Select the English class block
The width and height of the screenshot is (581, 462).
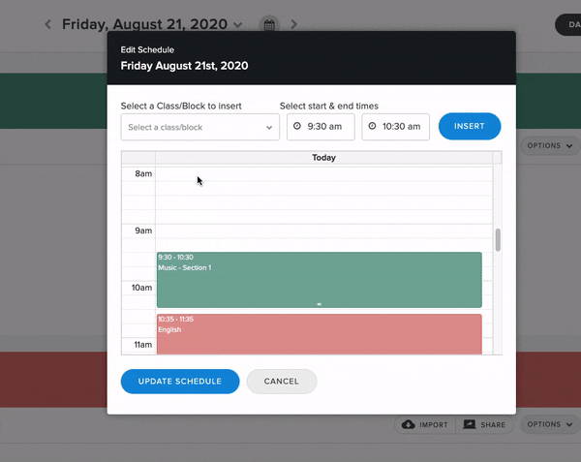click(x=320, y=334)
